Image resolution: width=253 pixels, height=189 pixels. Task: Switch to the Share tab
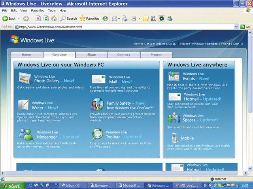pyautogui.click(x=92, y=55)
